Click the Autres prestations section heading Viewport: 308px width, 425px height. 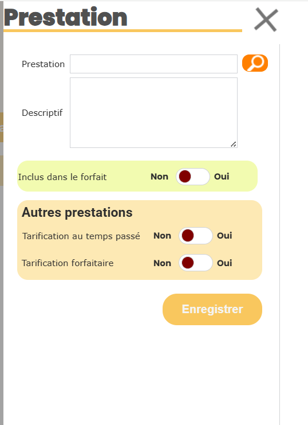point(77,212)
